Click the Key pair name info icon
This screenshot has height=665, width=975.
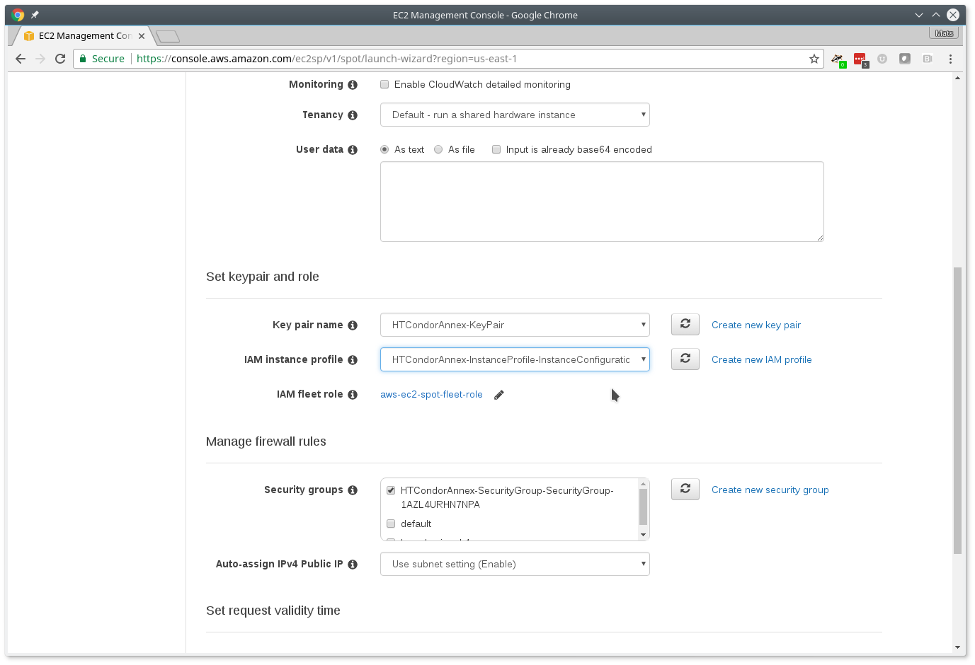[x=353, y=325]
